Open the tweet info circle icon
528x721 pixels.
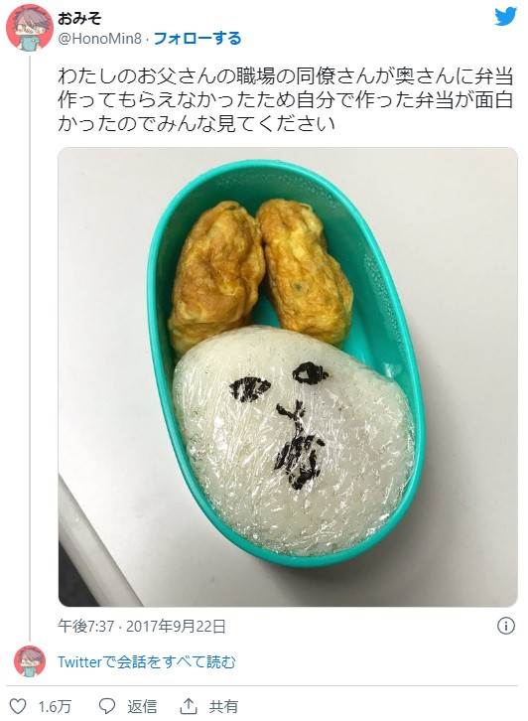(x=506, y=626)
